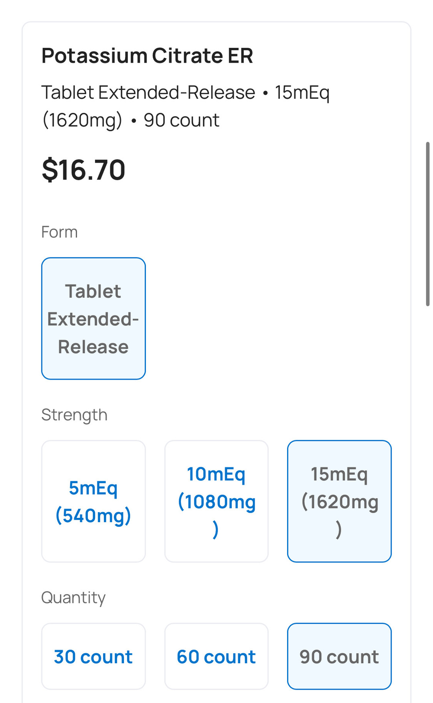This screenshot has height=703, width=433.
Task: Click the word Potassium in the heading
Action: (95, 56)
